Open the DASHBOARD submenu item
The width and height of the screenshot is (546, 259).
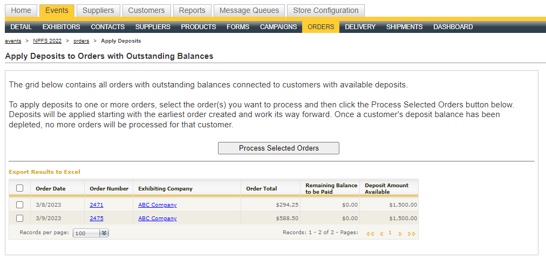point(453,27)
